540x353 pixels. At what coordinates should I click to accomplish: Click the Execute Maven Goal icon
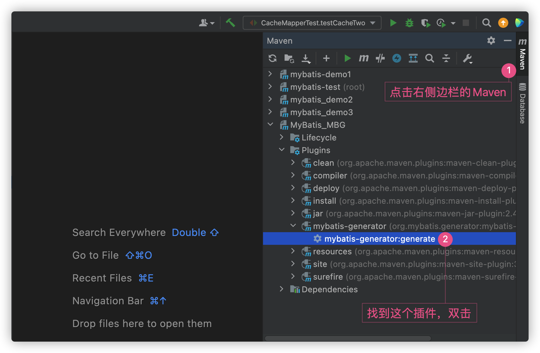pyautogui.click(x=364, y=58)
